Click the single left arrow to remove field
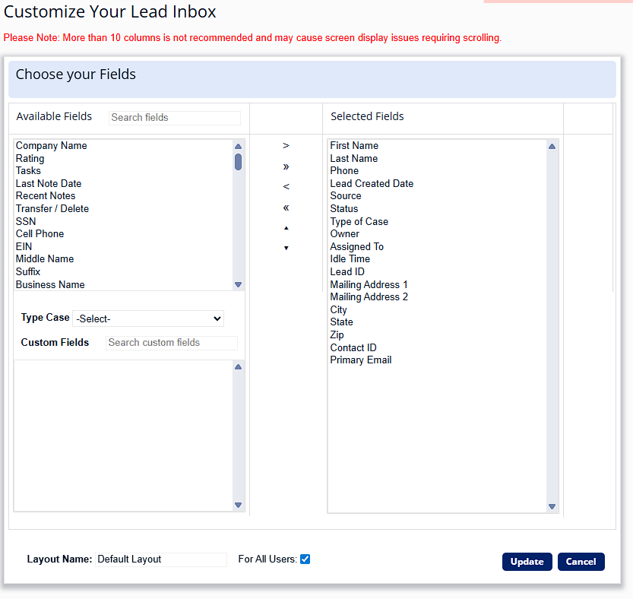The image size is (633, 599). (x=286, y=186)
